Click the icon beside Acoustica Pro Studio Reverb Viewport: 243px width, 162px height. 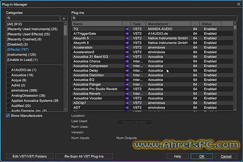[x=127, y=89]
